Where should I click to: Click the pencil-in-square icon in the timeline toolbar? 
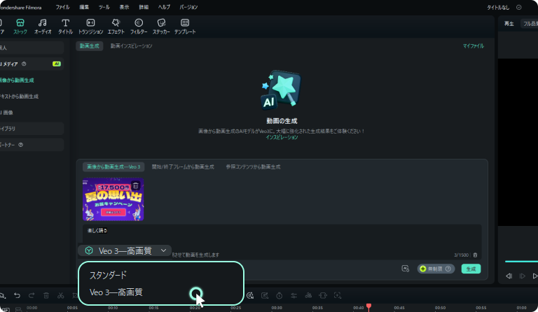pyautogui.click(x=265, y=295)
